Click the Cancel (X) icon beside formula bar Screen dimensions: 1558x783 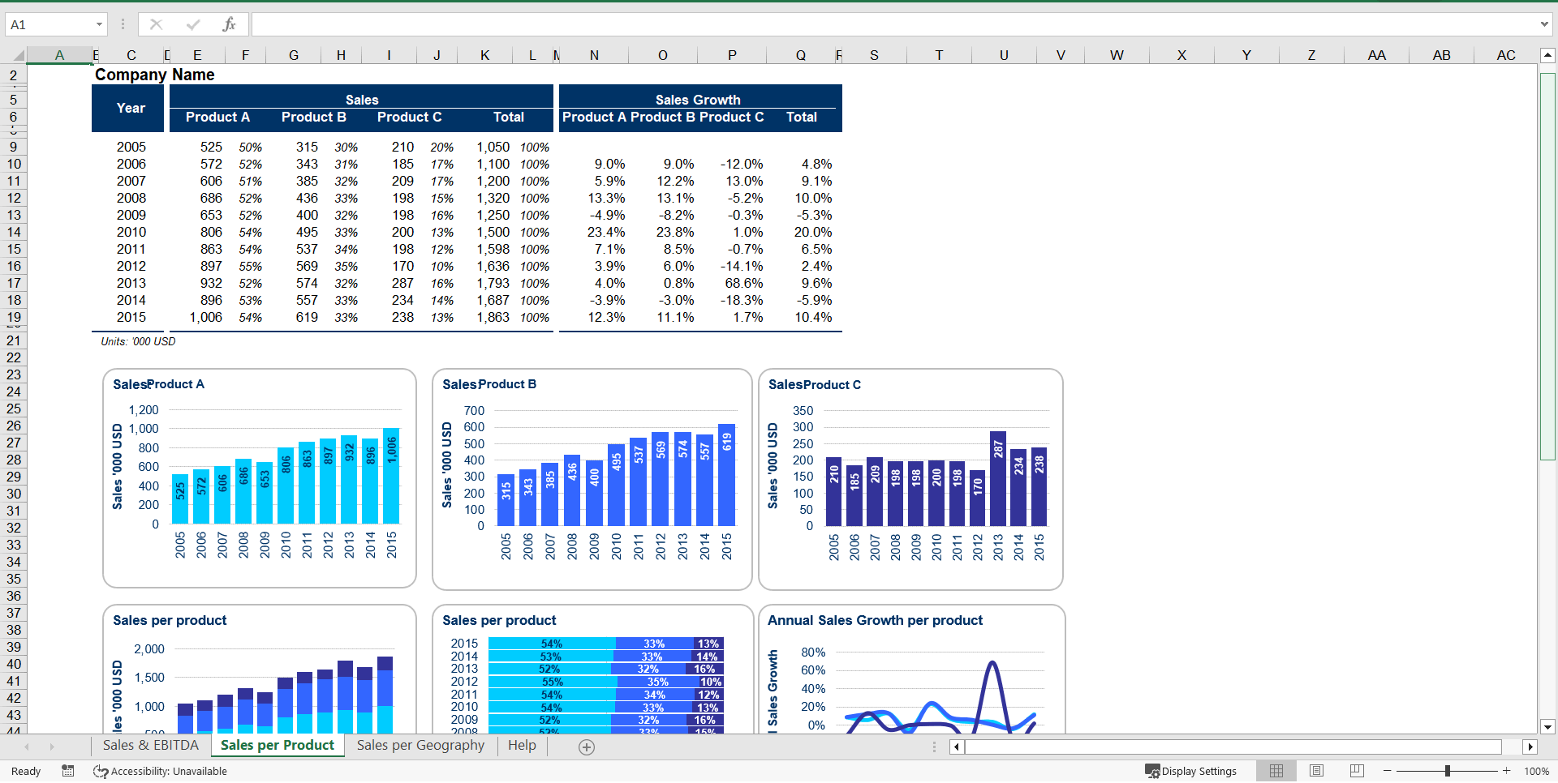(156, 24)
